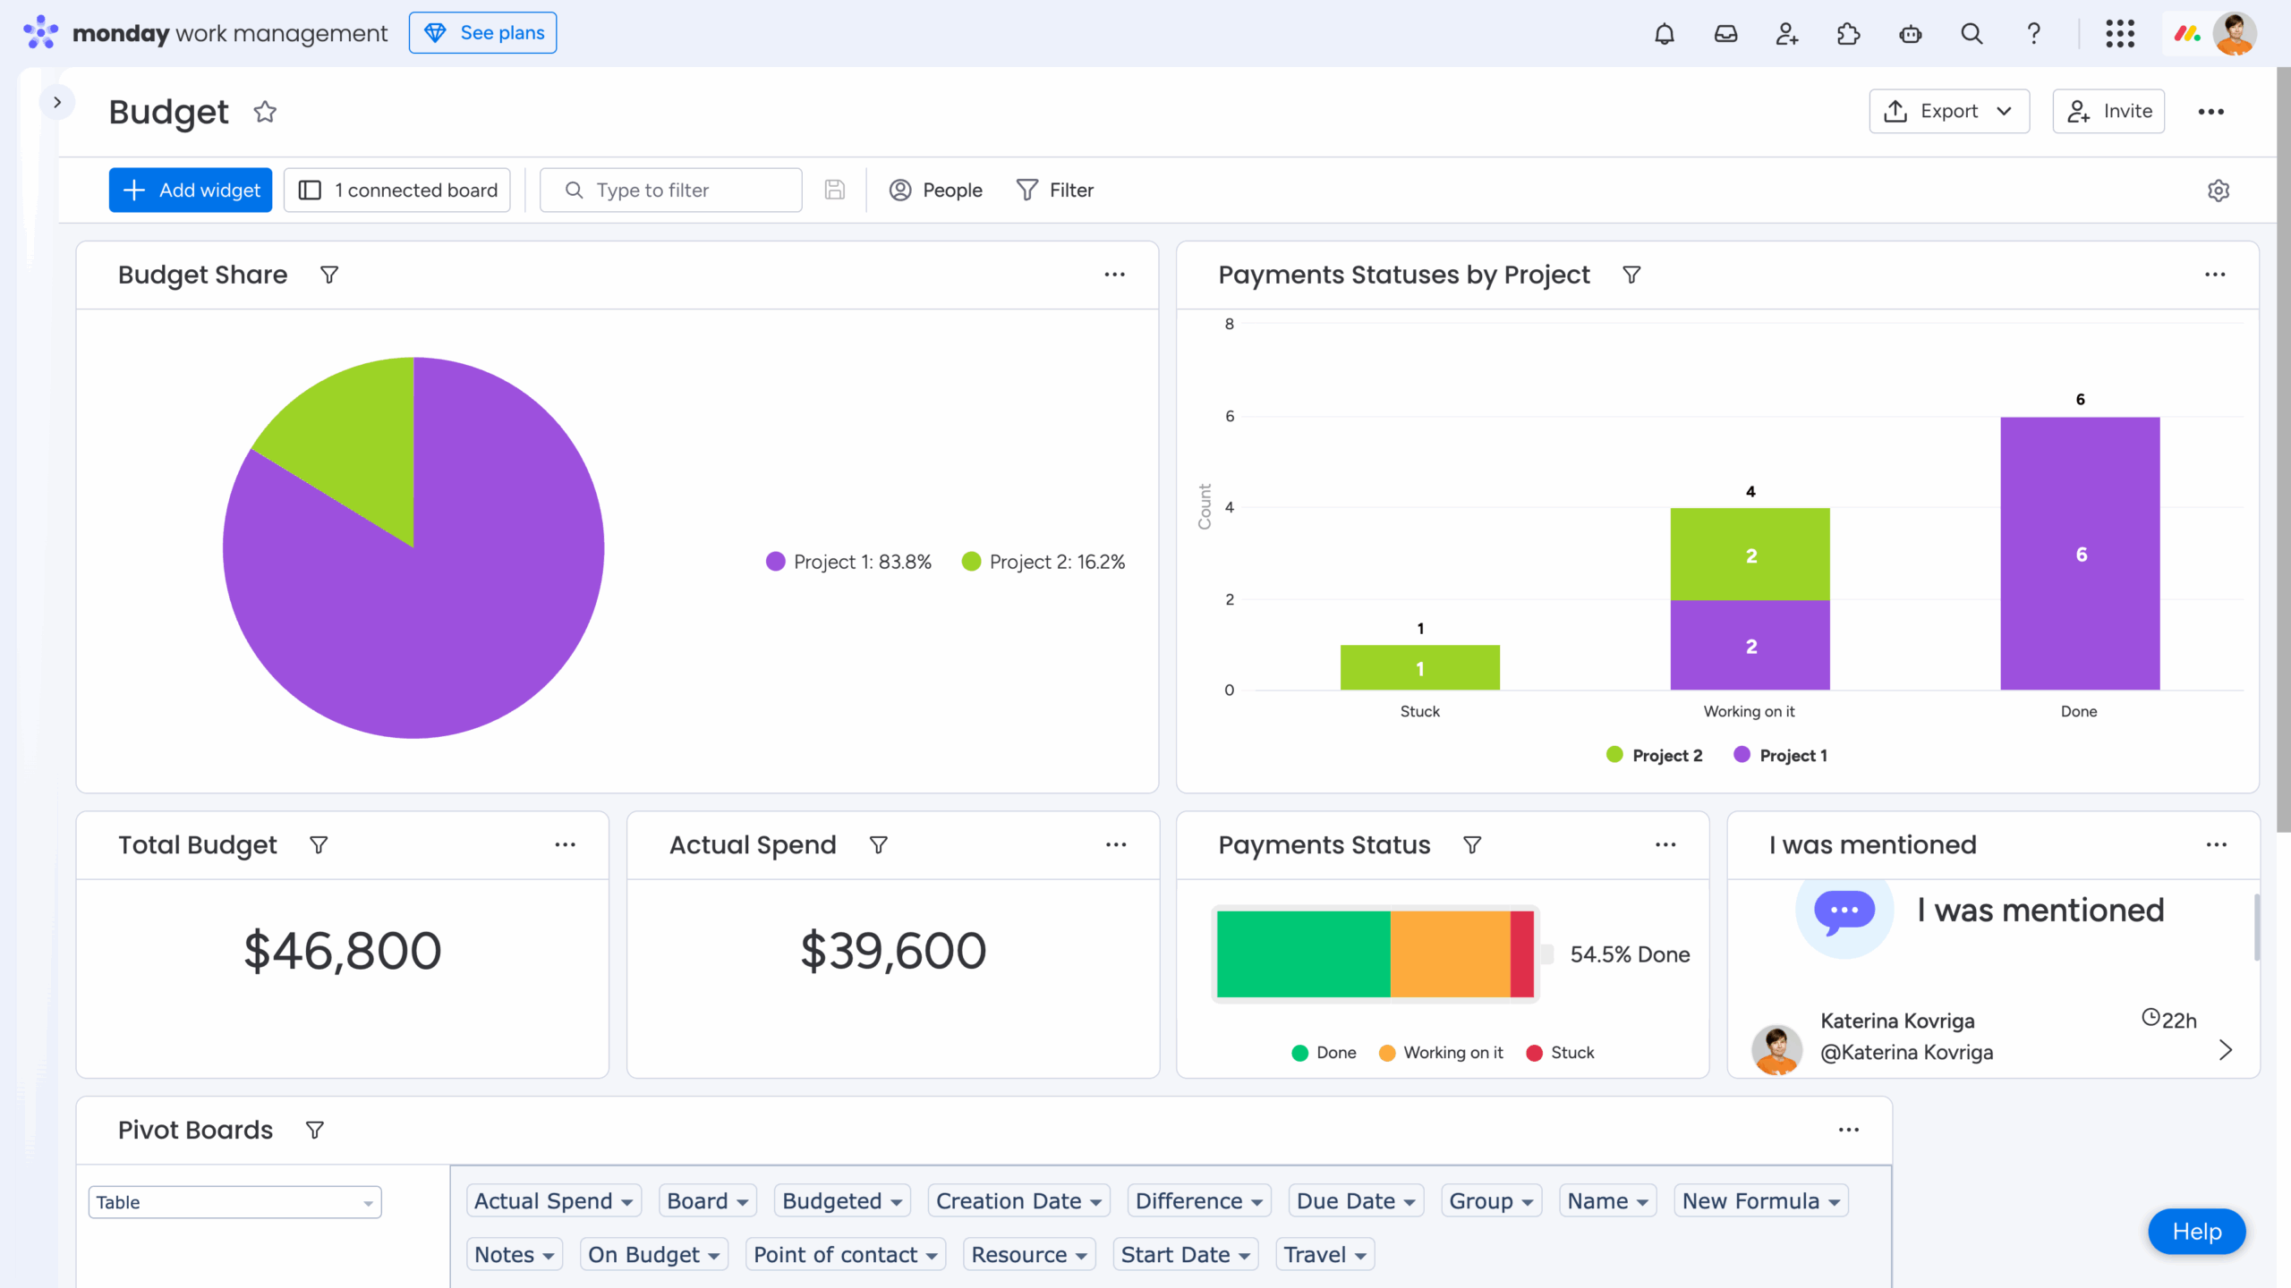Open the apps marketplace puzzle icon
Image resolution: width=2291 pixels, height=1288 pixels.
1848,33
